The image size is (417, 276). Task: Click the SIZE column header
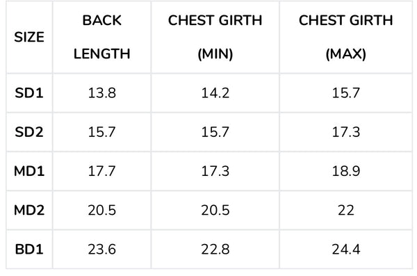[x=29, y=37]
